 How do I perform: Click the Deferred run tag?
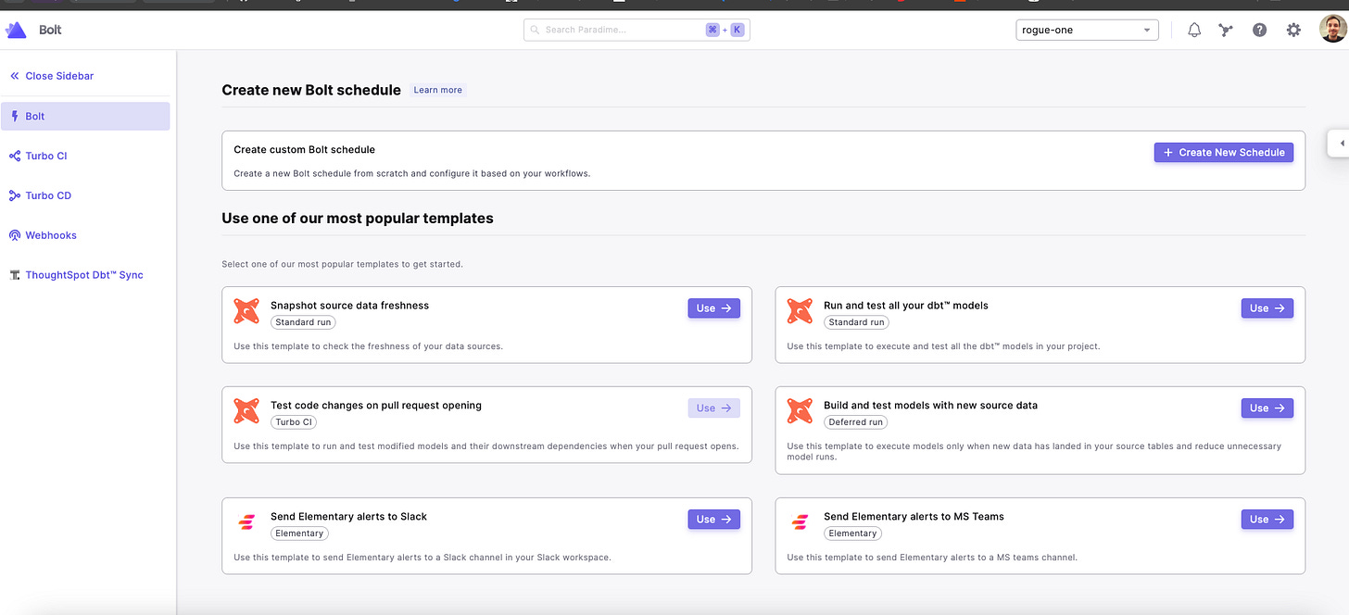click(855, 422)
